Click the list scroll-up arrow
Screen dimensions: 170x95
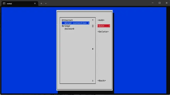(x=93, y=20)
